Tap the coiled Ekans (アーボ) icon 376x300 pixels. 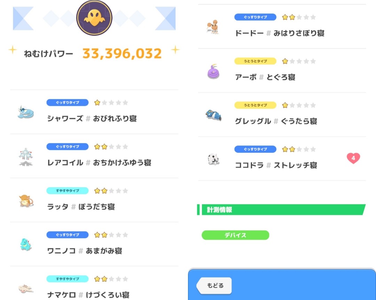click(x=213, y=72)
